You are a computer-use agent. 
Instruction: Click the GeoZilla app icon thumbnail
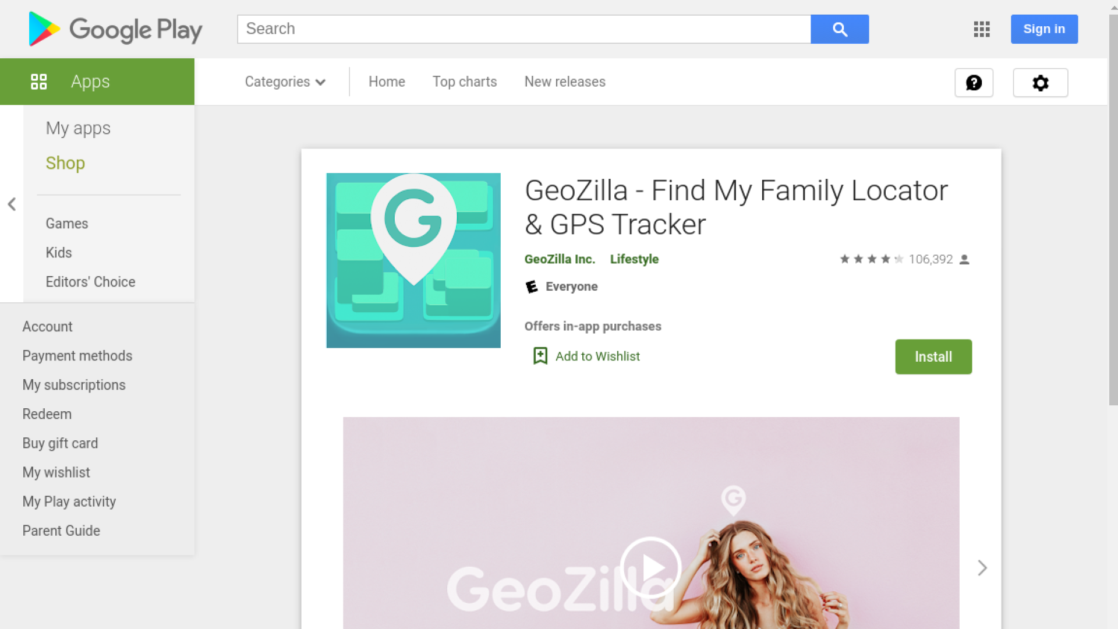coord(413,260)
